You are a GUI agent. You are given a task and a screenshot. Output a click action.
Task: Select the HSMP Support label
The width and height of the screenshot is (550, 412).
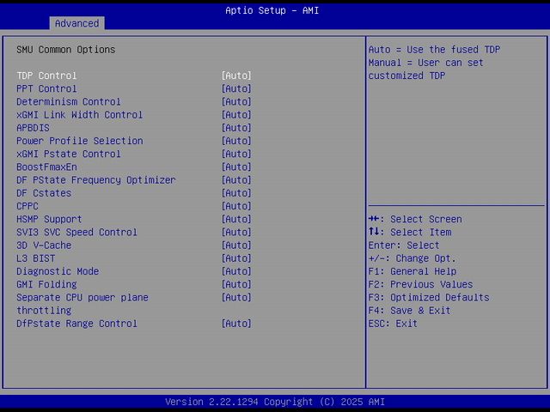pos(49,219)
